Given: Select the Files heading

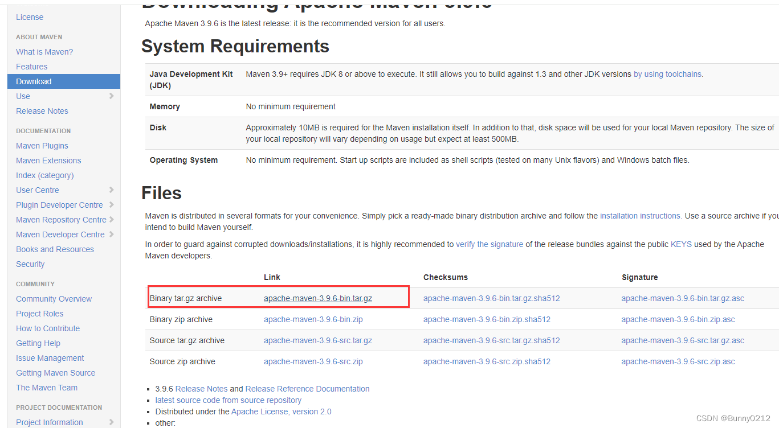Looking at the screenshot, I should [162, 193].
